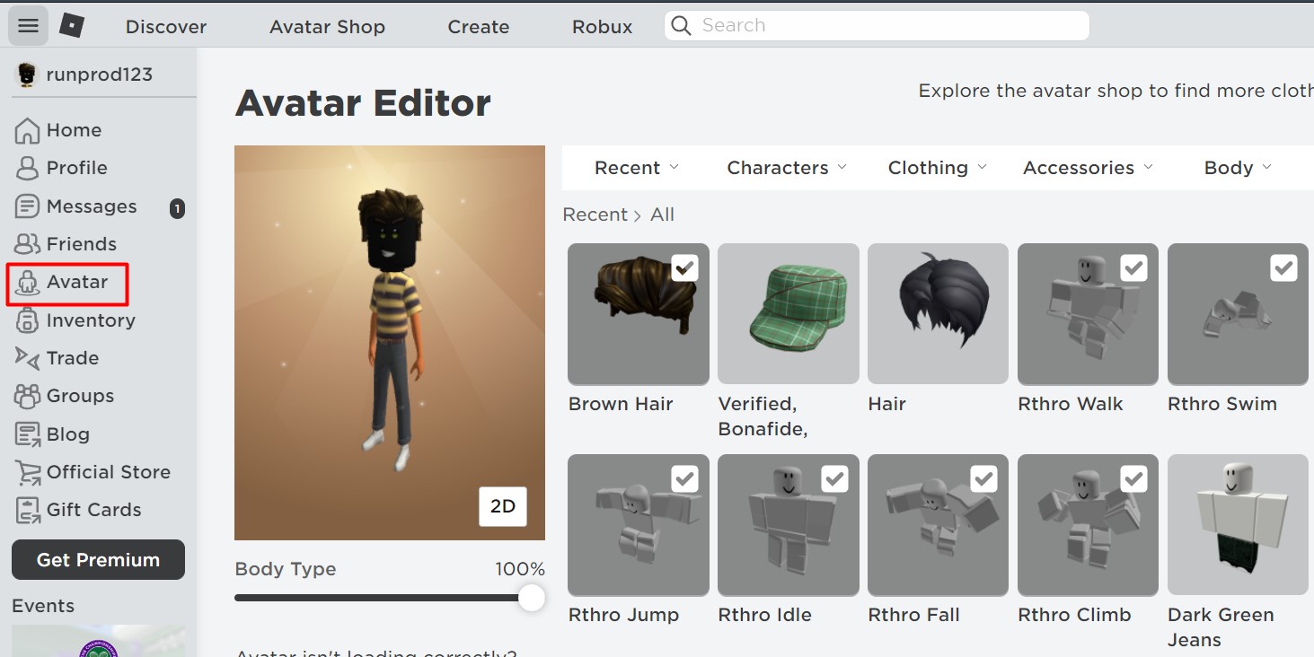The height and width of the screenshot is (657, 1314).
Task: Click the runprod123 username
Action: (x=100, y=74)
